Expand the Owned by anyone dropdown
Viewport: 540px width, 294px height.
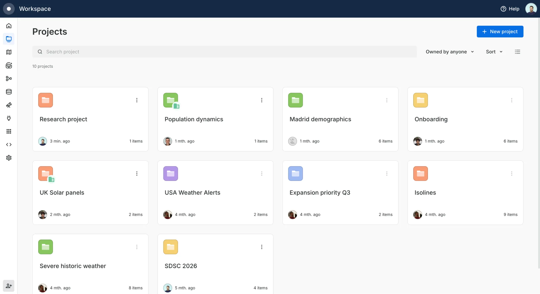pos(450,52)
